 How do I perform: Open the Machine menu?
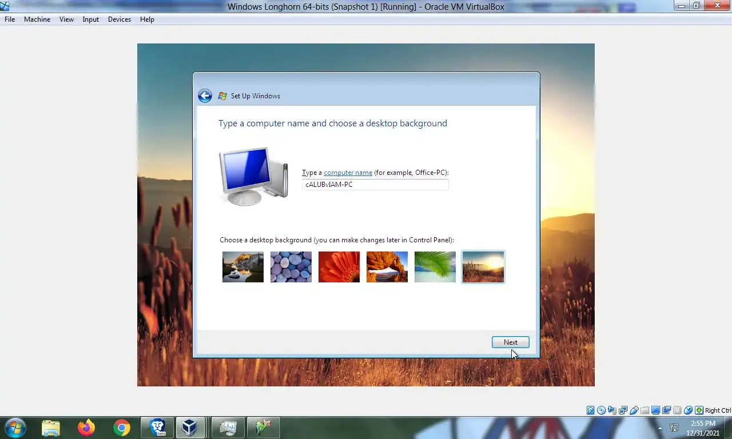[37, 19]
